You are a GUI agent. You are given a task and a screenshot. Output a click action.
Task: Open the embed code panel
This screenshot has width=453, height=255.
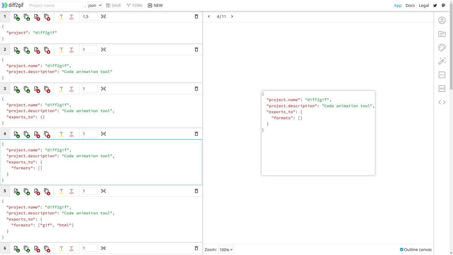click(442, 102)
